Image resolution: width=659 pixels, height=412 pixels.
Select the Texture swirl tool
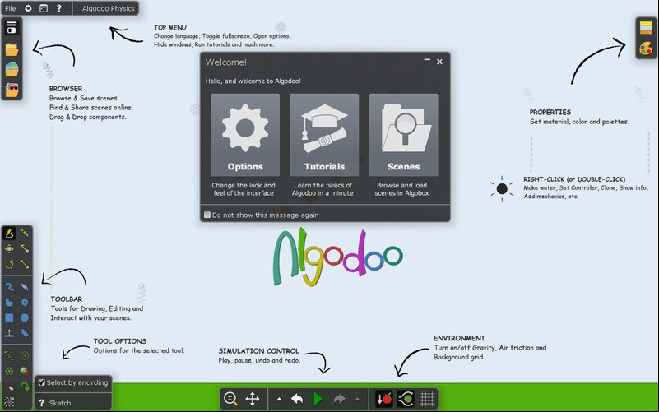point(9,402)
